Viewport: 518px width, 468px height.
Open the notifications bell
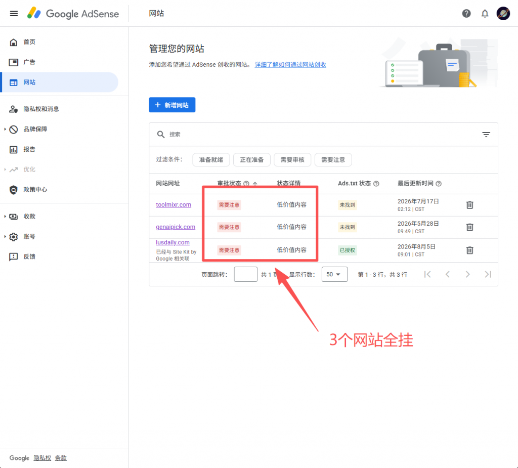coord(485,14)
